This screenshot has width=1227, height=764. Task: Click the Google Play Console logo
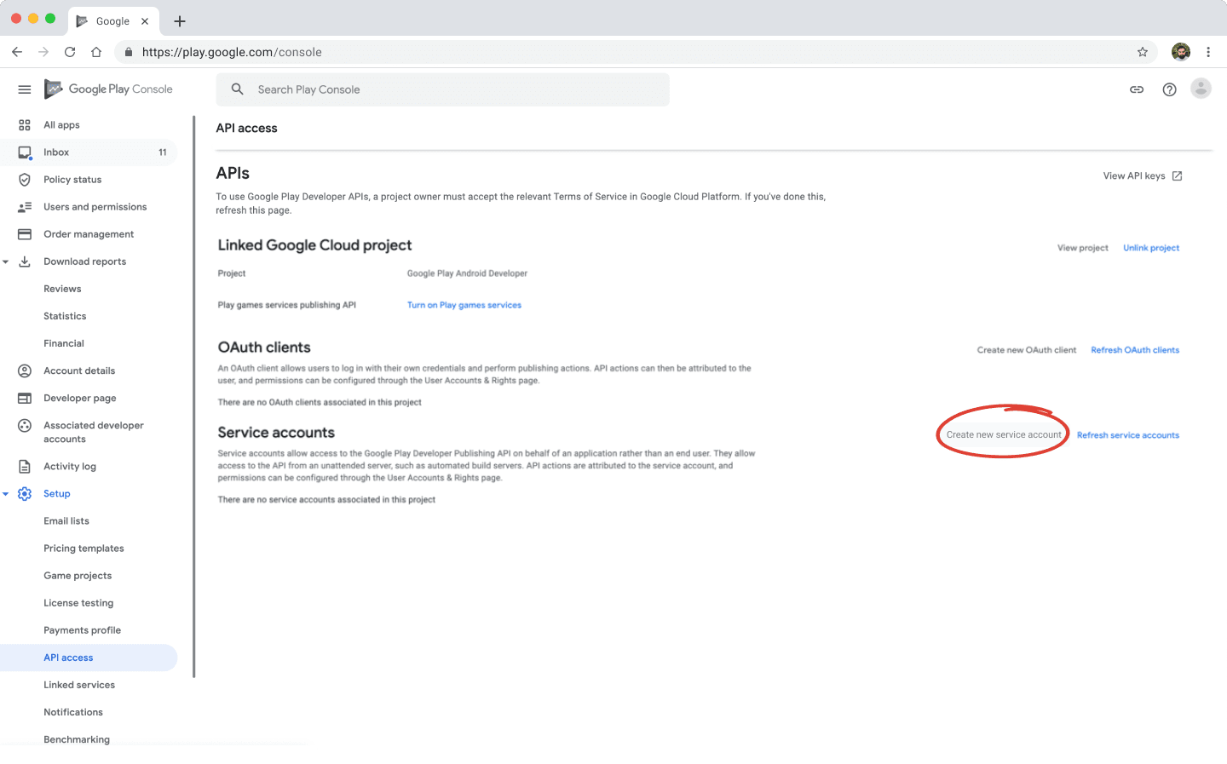pos(108,89)
